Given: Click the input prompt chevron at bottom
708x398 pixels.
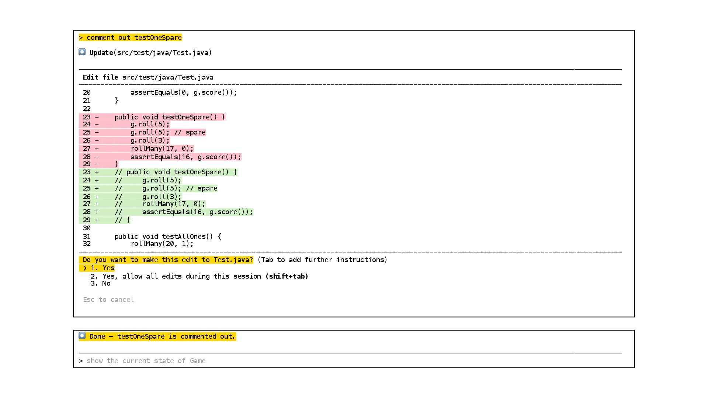Looking at the screenshot, I should point(81,361).
